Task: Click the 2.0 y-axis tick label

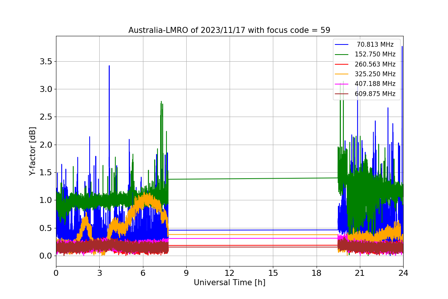Action: pyautogui.click(x=46, y=145)
